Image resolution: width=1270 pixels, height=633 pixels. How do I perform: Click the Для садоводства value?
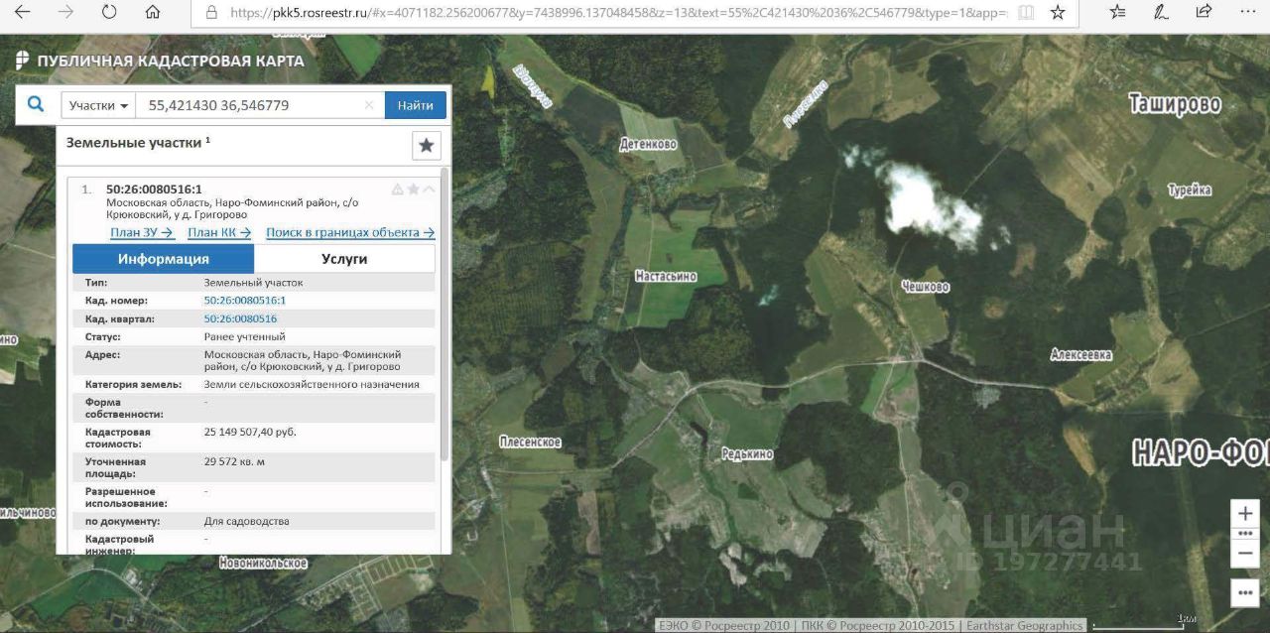247,522
